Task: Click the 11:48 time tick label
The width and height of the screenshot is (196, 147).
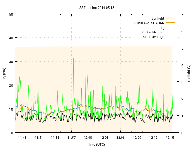Action: (x=22, y=138)
